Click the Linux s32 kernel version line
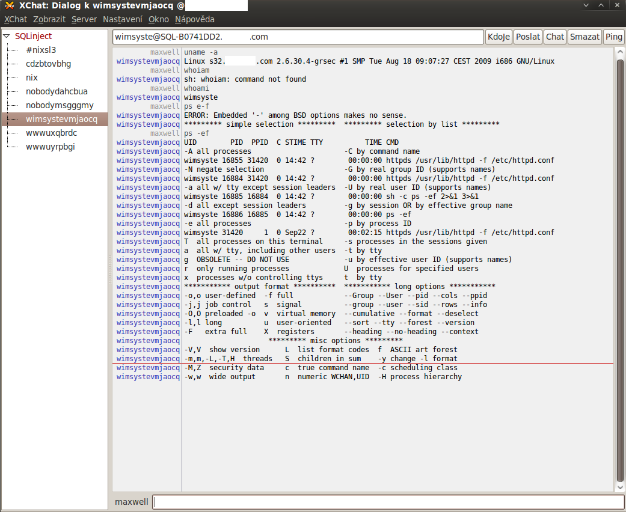 click(369, 61)
